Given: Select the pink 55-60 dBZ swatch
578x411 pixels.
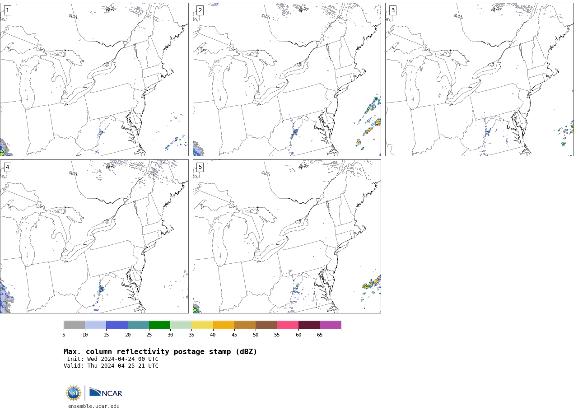Looking at the screenshot, I should (x=288, y=325).
